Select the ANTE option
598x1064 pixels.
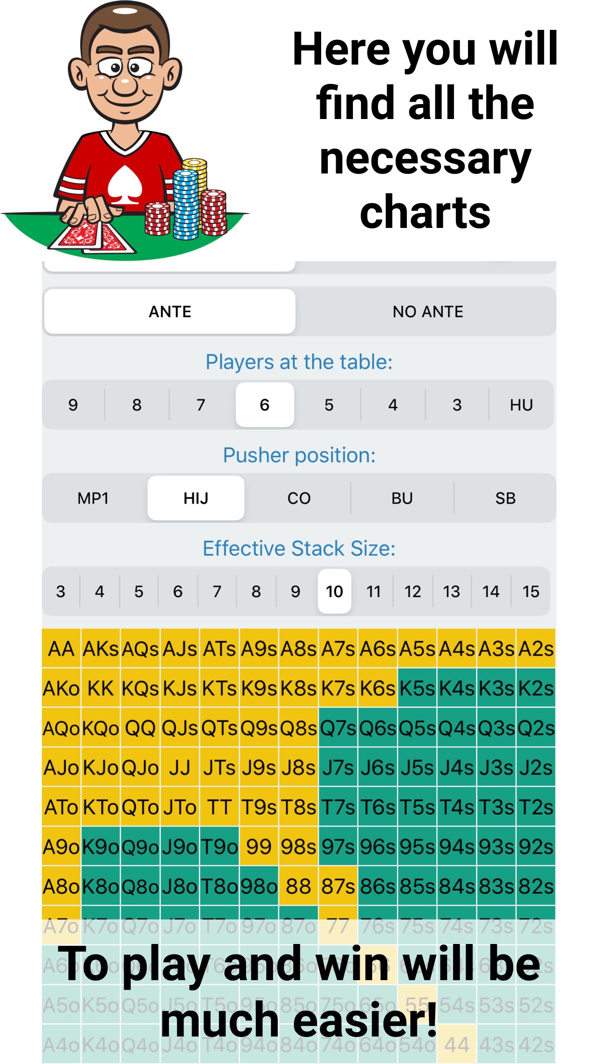[169, 312]
